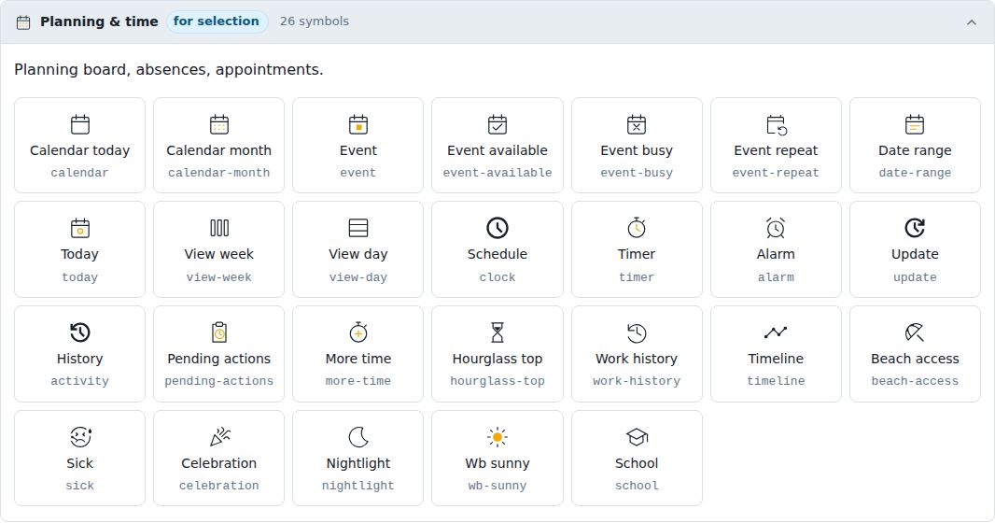995x523 pixels.
Task: Choose the Event available icon
Action: tap(497, 146)
